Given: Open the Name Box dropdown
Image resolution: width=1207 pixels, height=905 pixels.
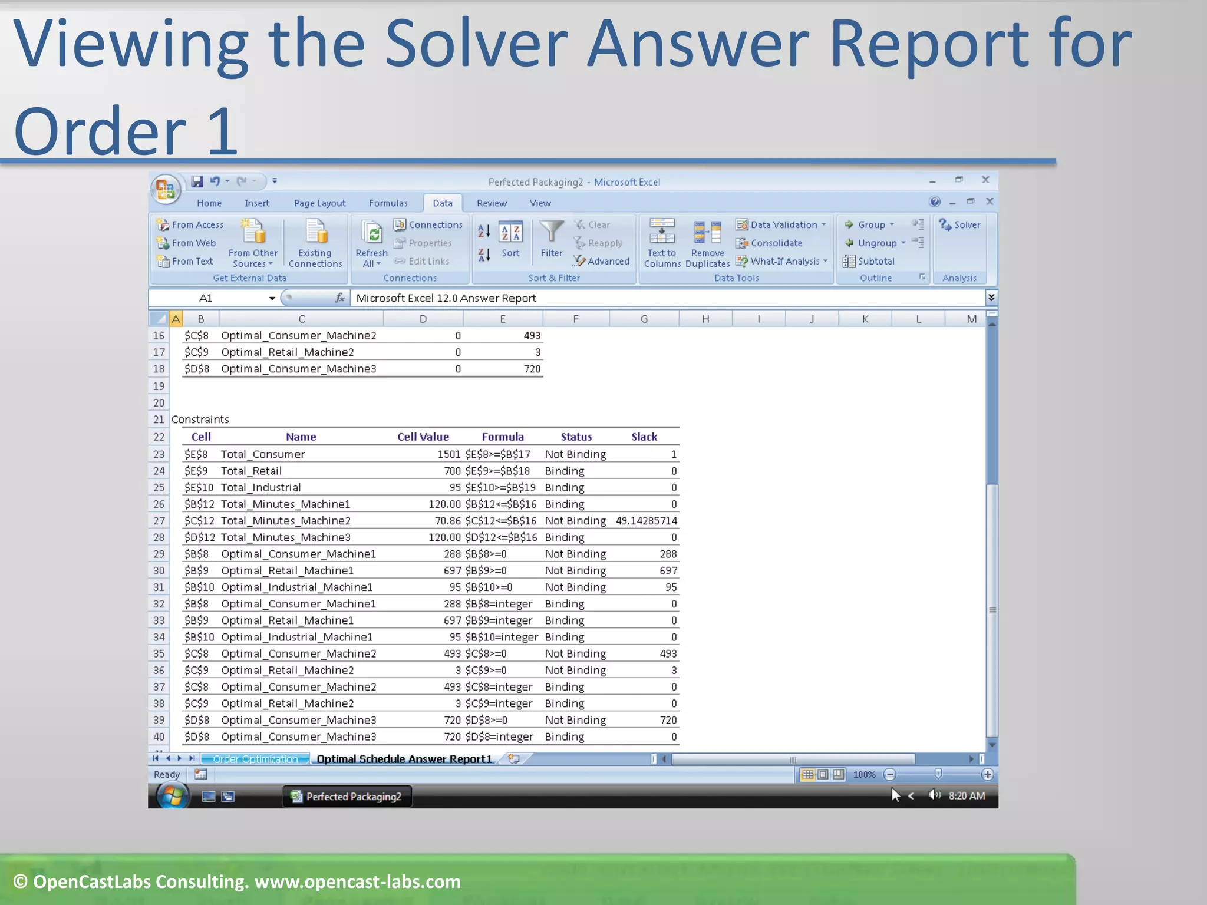Looking at the screenshot, I should (272, 298).
